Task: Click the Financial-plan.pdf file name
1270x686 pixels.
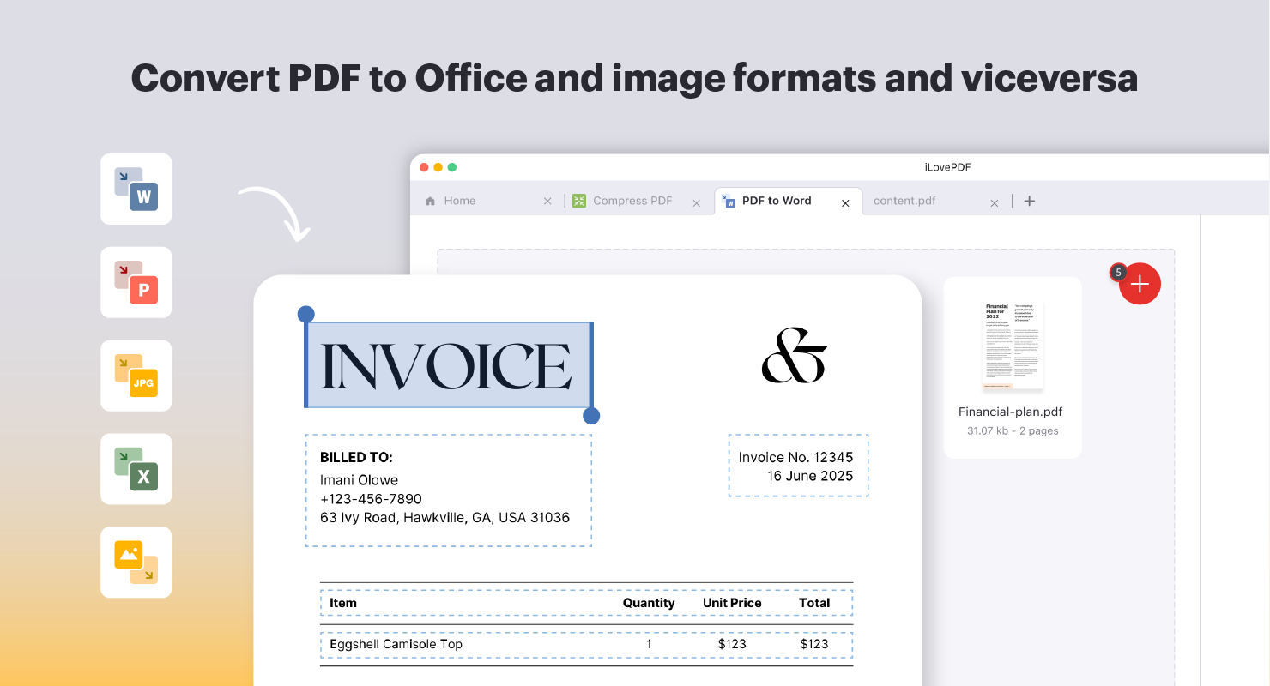Action: 1011,412
